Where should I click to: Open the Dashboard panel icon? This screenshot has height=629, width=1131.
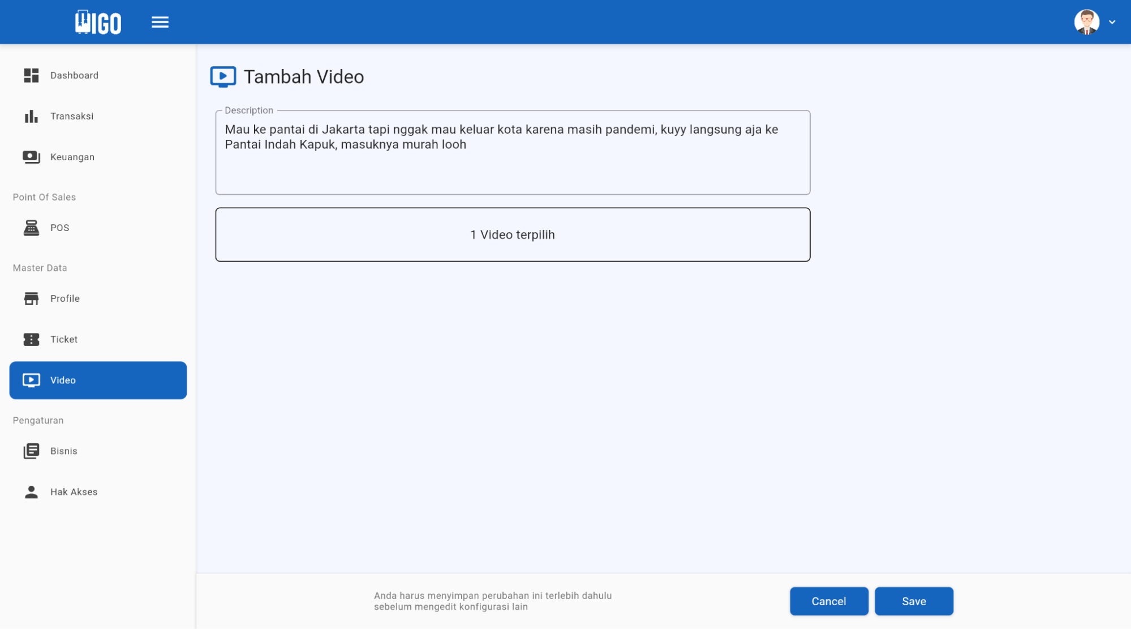coord(31,75)
